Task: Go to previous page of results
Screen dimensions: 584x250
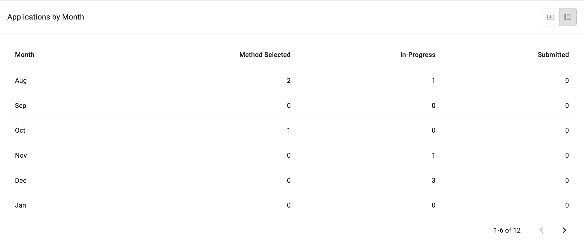Action: click(541, 230)
